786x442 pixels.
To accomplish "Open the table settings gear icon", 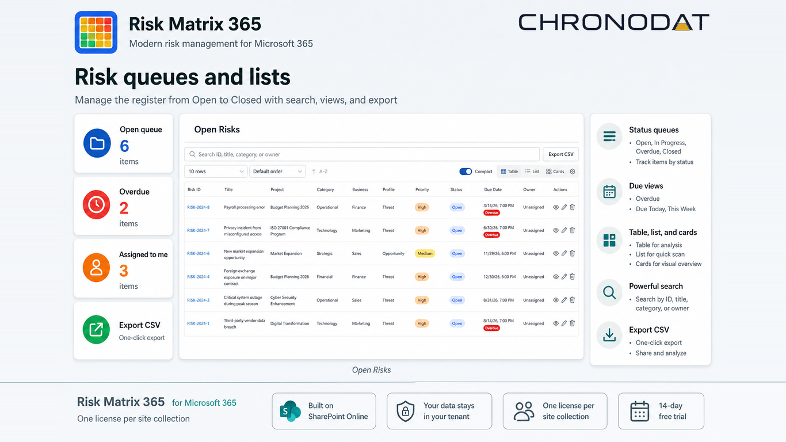I will pyautogui.click(x=573, y=172).
